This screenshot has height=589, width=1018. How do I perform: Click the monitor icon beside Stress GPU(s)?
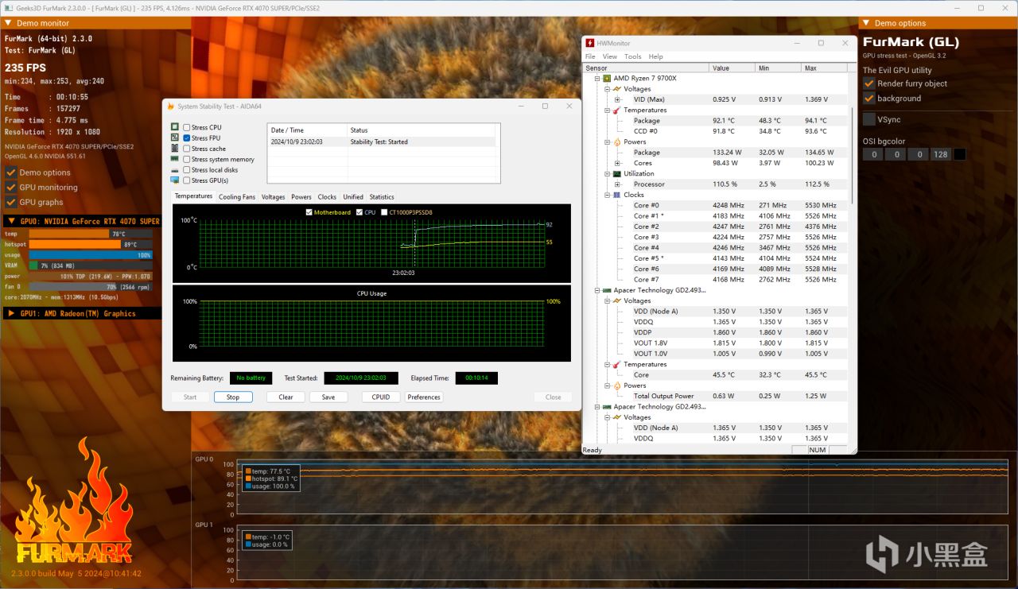click(x=175, y=180)
